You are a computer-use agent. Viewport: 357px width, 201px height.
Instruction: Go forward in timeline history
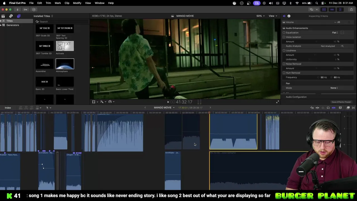[x=210, y=108]
